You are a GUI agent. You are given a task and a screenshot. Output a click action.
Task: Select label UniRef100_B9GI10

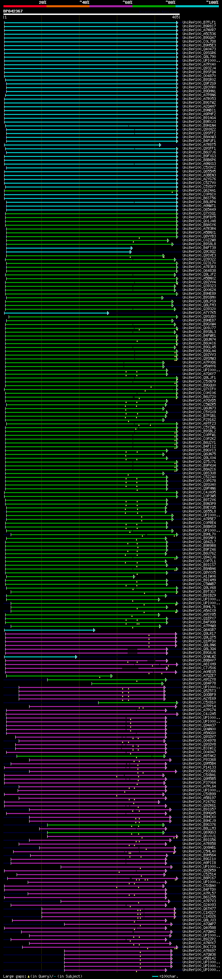[x=199, y=858]
